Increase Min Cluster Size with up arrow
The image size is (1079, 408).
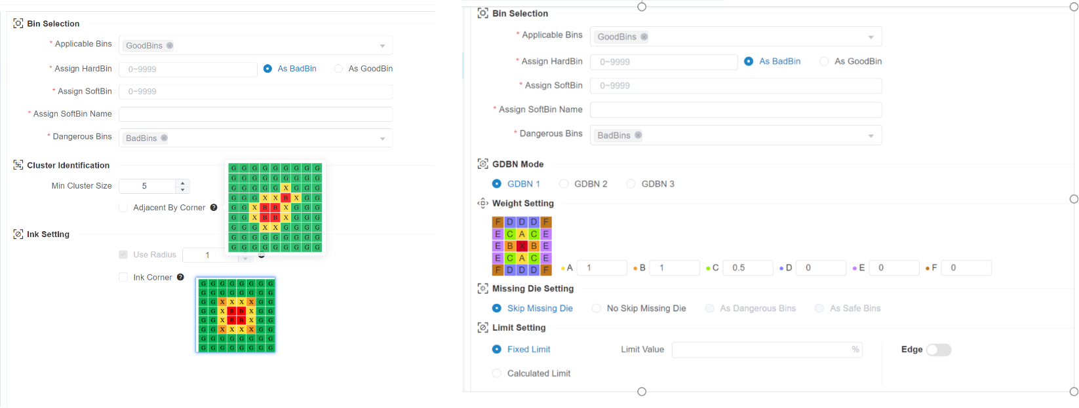coord(183,183)
